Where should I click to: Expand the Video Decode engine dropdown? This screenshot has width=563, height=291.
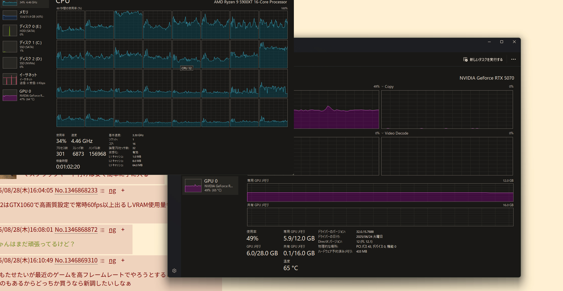click(382, 133)
